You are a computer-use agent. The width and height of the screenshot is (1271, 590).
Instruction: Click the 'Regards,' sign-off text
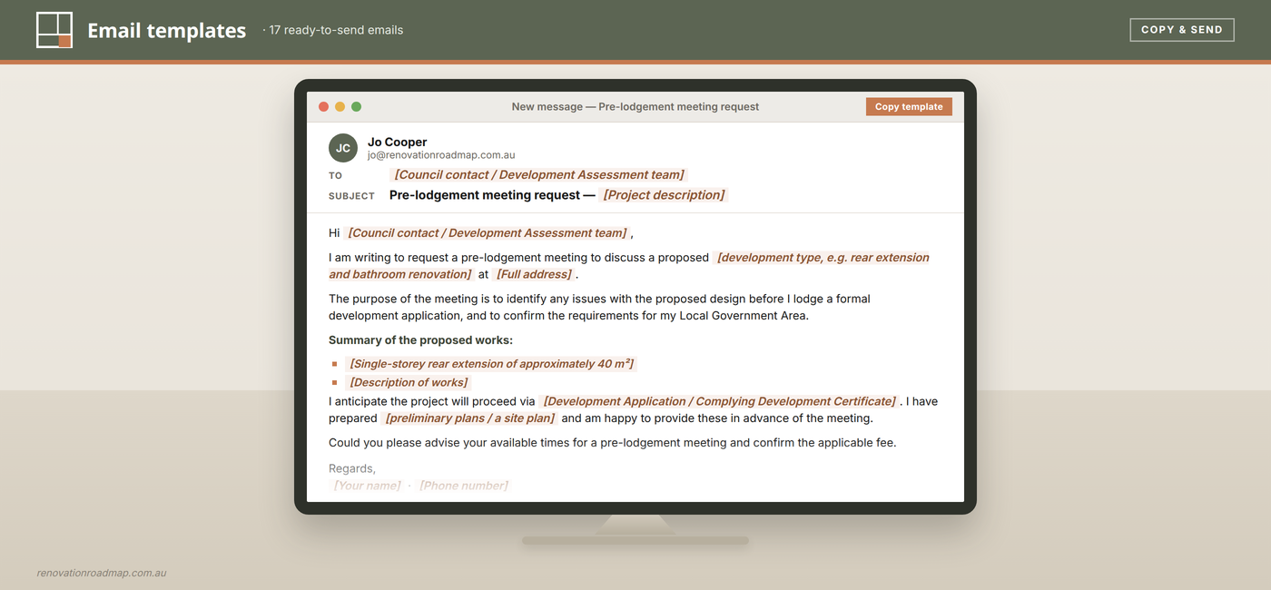[352, 468]
